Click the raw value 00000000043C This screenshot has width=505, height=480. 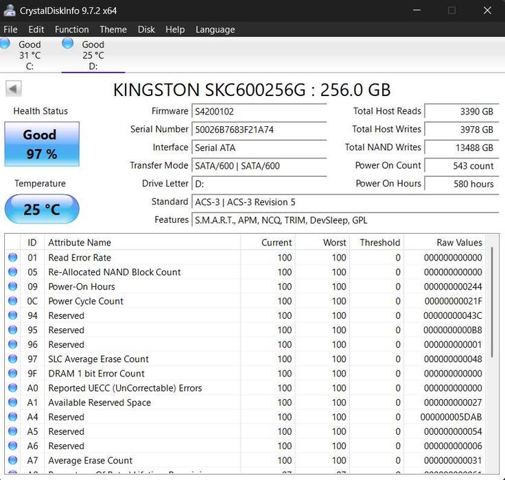coord(452,315)
